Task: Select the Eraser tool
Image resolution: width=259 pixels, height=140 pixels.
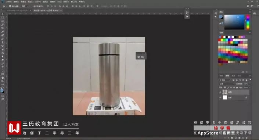Action: [x=3, y=49]
